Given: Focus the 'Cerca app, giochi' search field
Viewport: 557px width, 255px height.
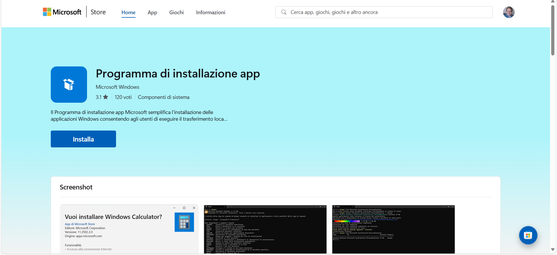Looking at the screenshot, I should [x=384, y=12].
